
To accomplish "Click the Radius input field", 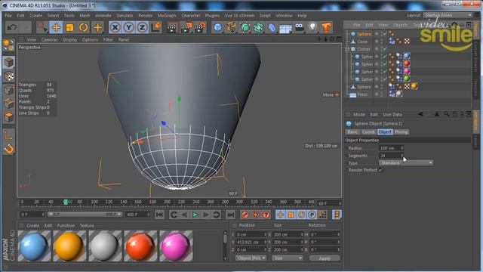I will pos(391,148).
